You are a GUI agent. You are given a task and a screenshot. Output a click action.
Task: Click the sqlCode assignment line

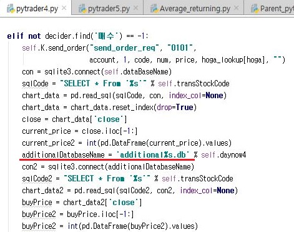[x=125, y=84]
